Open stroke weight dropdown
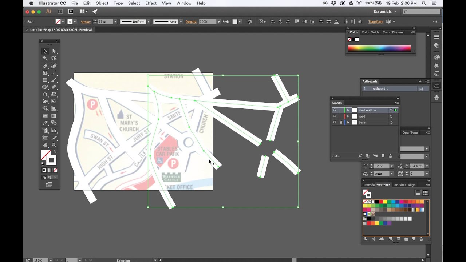 coord(115,22)
